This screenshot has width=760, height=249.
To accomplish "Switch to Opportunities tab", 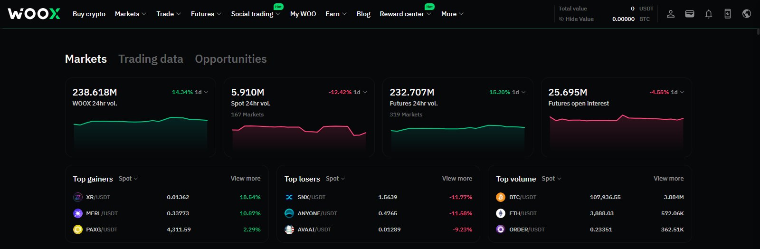I will coord(231,59).
